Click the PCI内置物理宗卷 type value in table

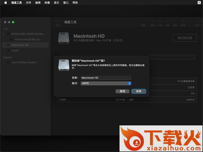(x=186, y=81)
